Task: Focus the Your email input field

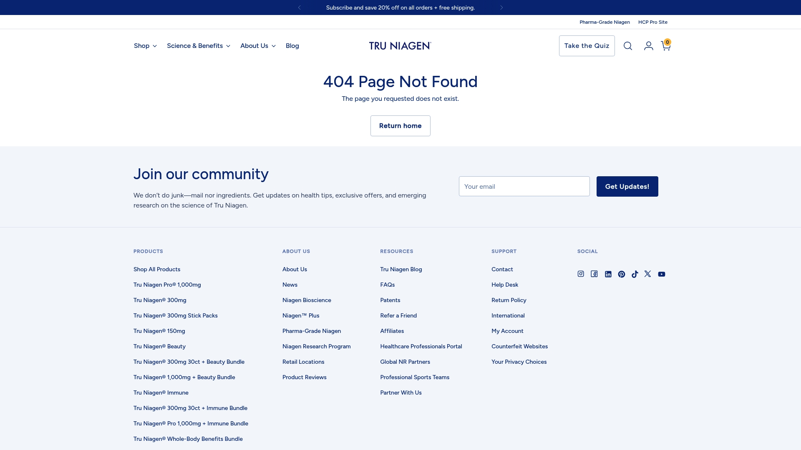Action: [x=524, y=186]
